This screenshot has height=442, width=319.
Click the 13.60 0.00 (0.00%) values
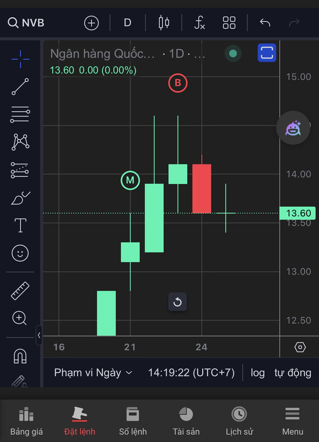pyautogui.click(x=93, y=70)
